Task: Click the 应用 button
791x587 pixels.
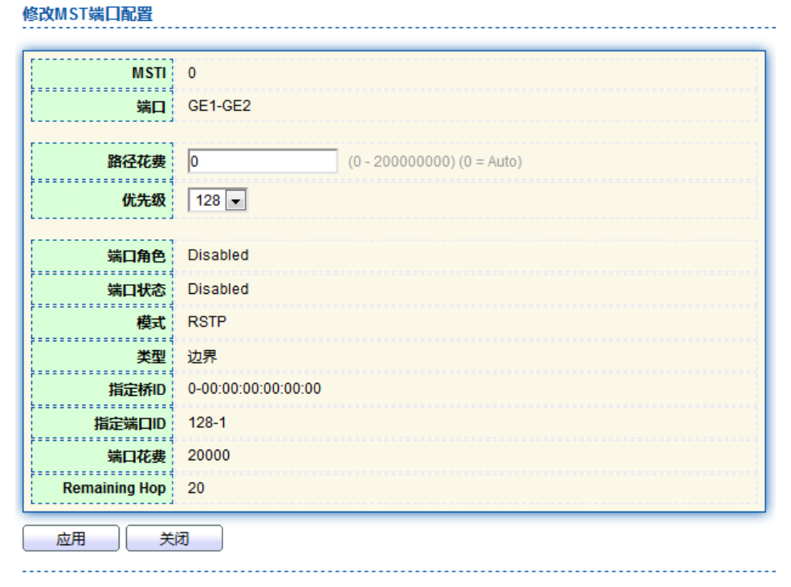Action: 71,539
